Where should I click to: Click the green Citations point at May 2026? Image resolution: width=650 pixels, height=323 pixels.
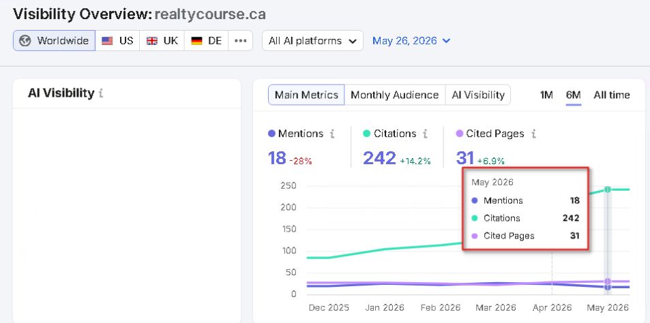[x=608, y=189]
